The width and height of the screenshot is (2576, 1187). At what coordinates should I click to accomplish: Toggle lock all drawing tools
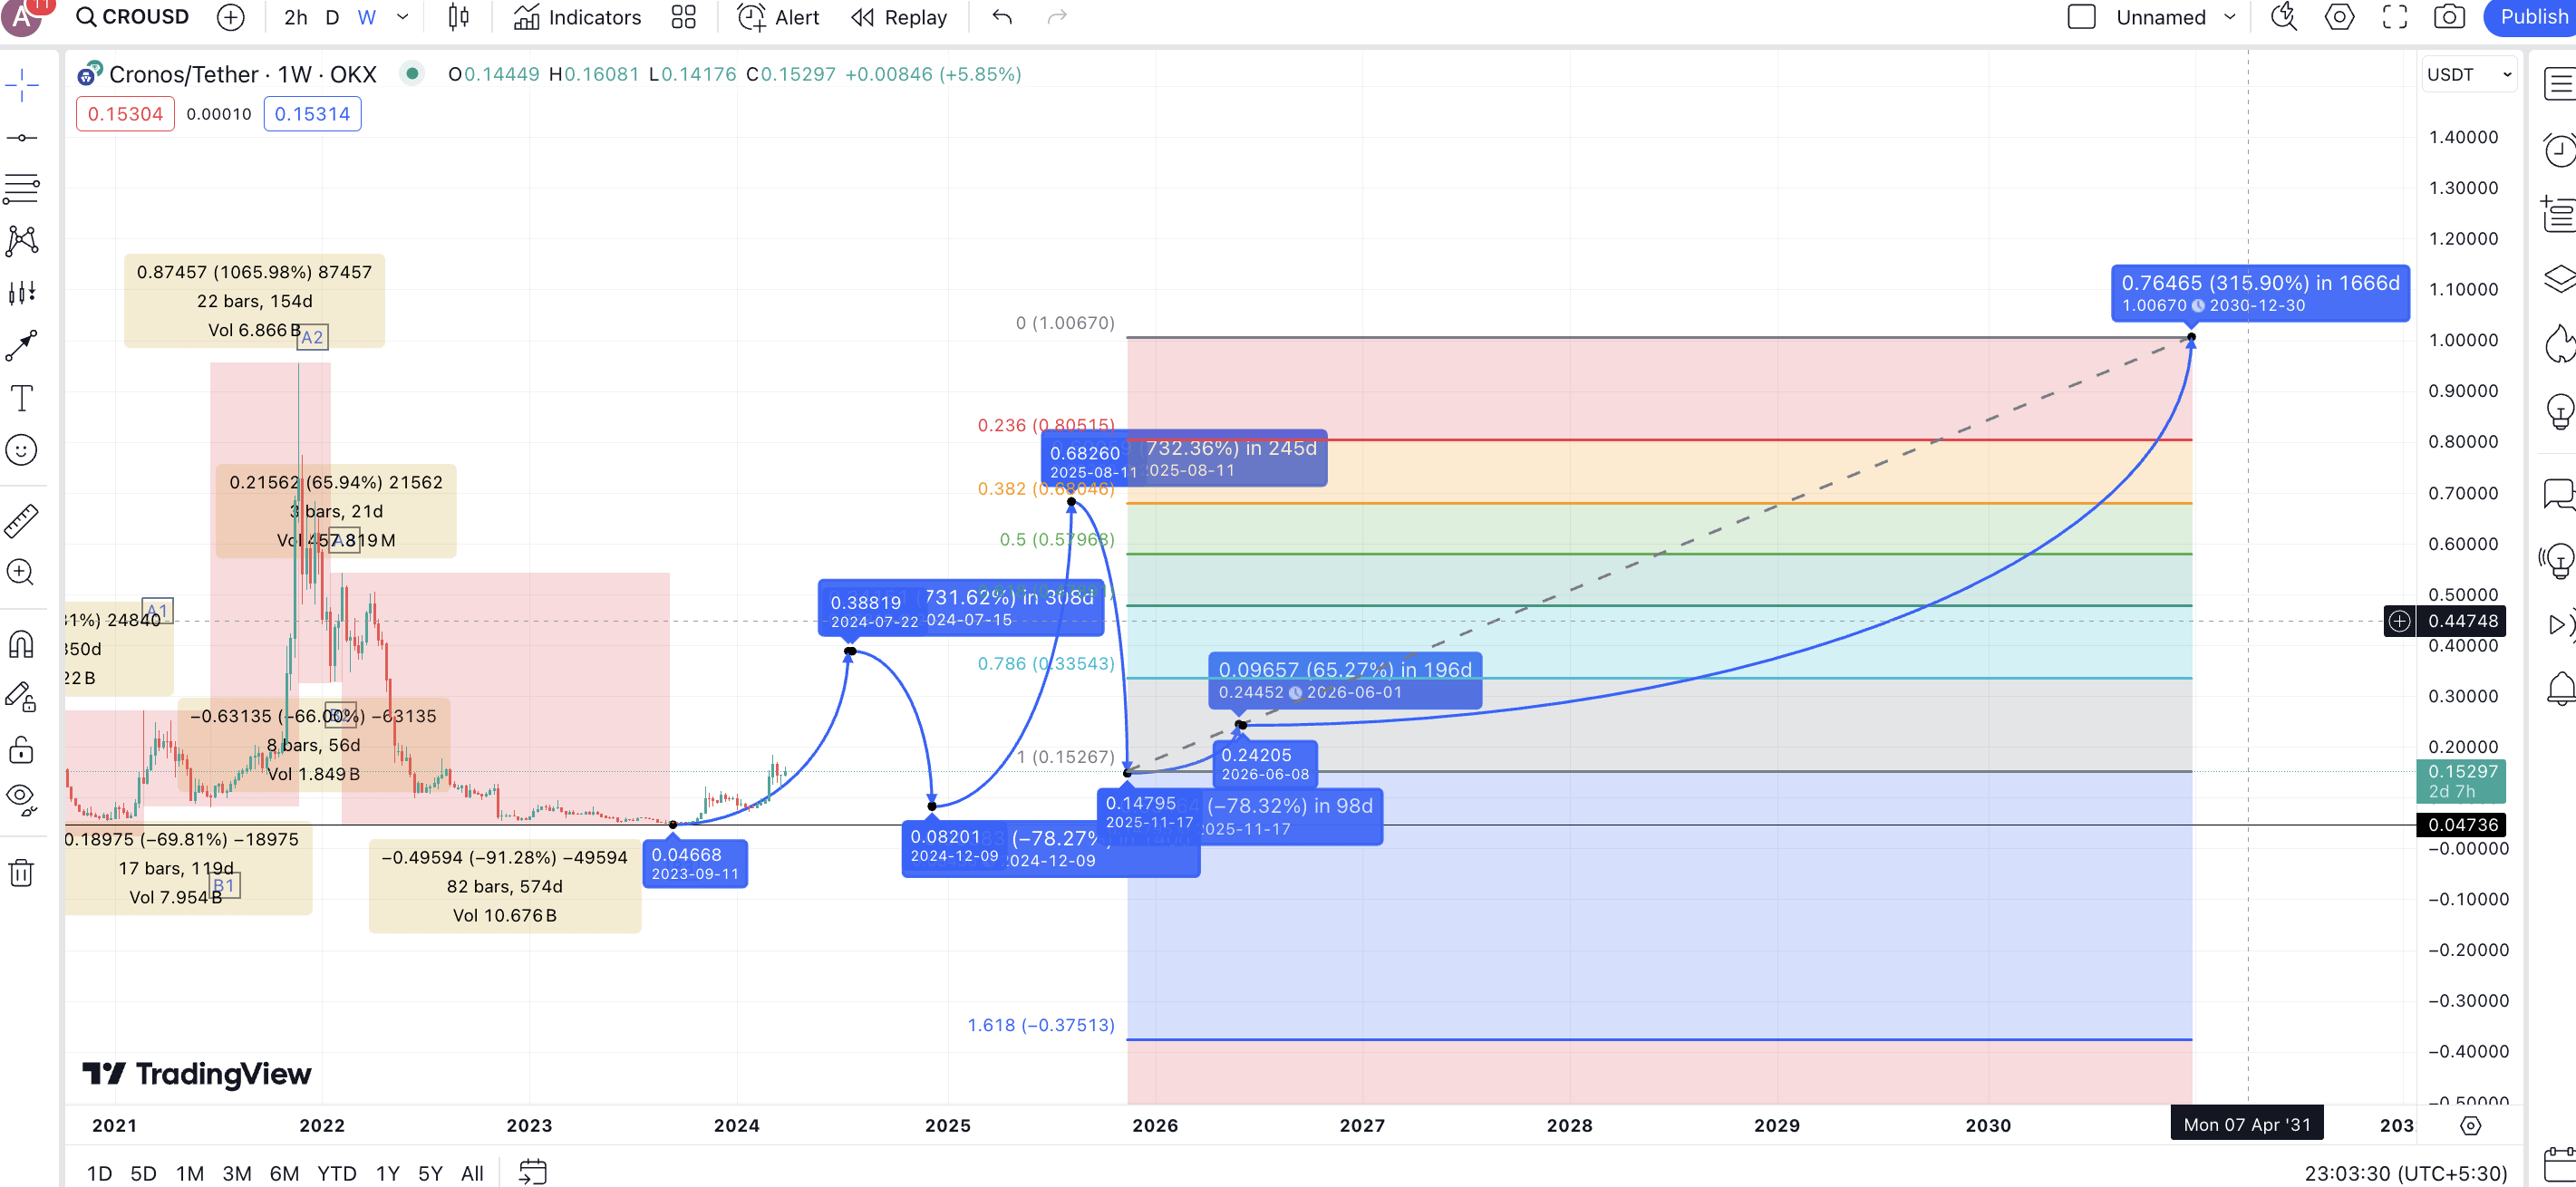click(21, 749)
